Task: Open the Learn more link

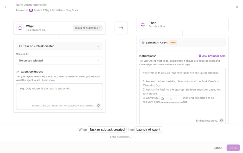Action: point(48,80)
